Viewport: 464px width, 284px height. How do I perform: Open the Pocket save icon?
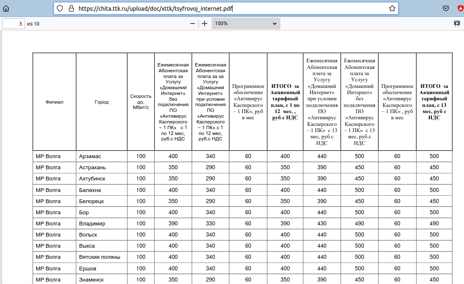pyautogui.click(x=446, y=8)
